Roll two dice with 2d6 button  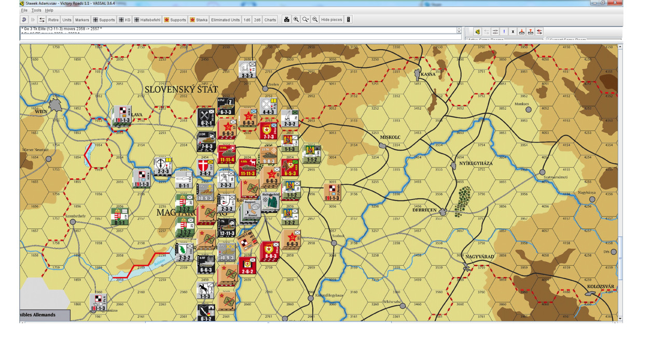257,20
